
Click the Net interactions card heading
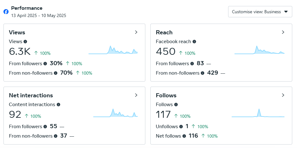(x=31, y=95)
